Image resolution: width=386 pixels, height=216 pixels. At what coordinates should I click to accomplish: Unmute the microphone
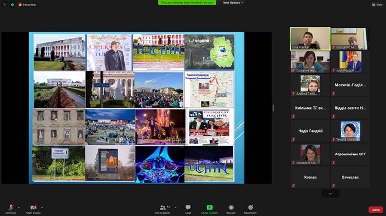coord(11,209)
